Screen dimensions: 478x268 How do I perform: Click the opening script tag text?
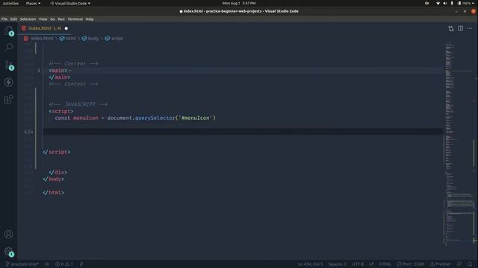(x=61, y=111)
